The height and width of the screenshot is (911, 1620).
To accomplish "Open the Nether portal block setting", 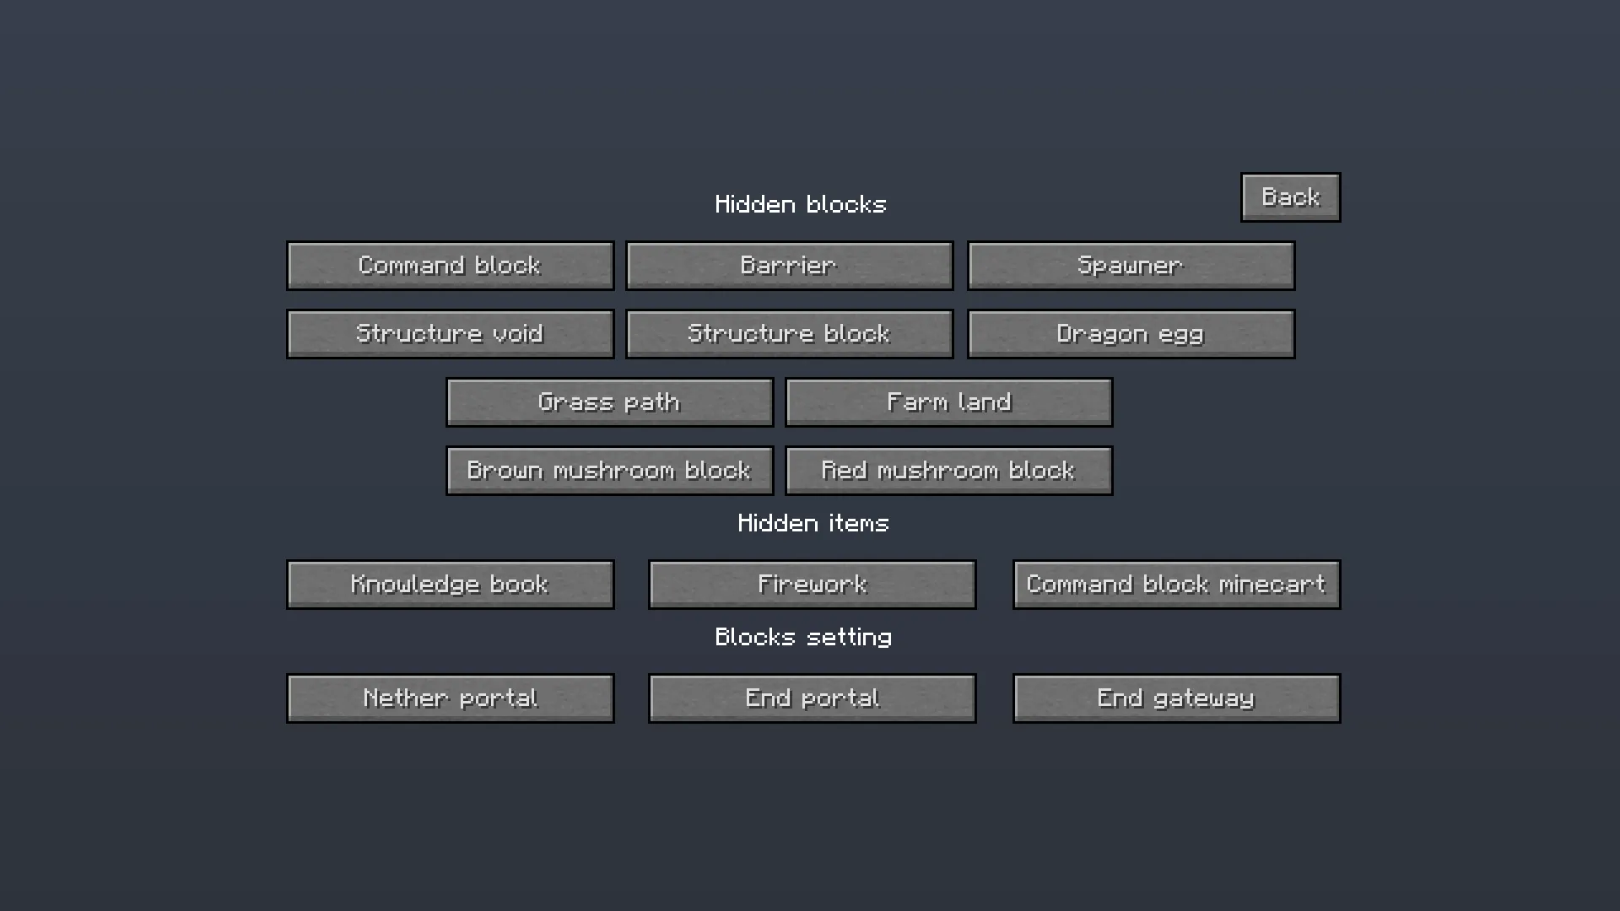I will pyautogui.click(x=450, y=698).
